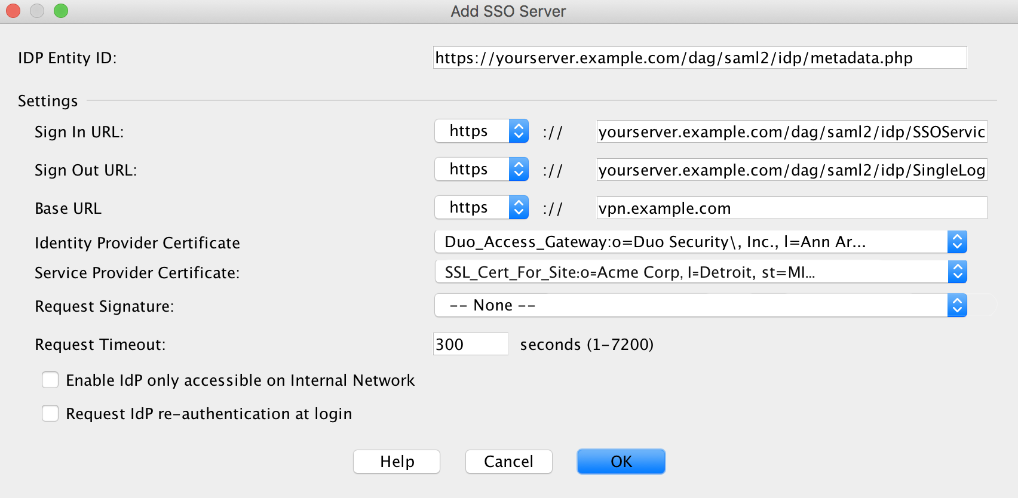Click the chevron icon on Request Signature
Screen dimensions: 1018x498
pos(956,305)
